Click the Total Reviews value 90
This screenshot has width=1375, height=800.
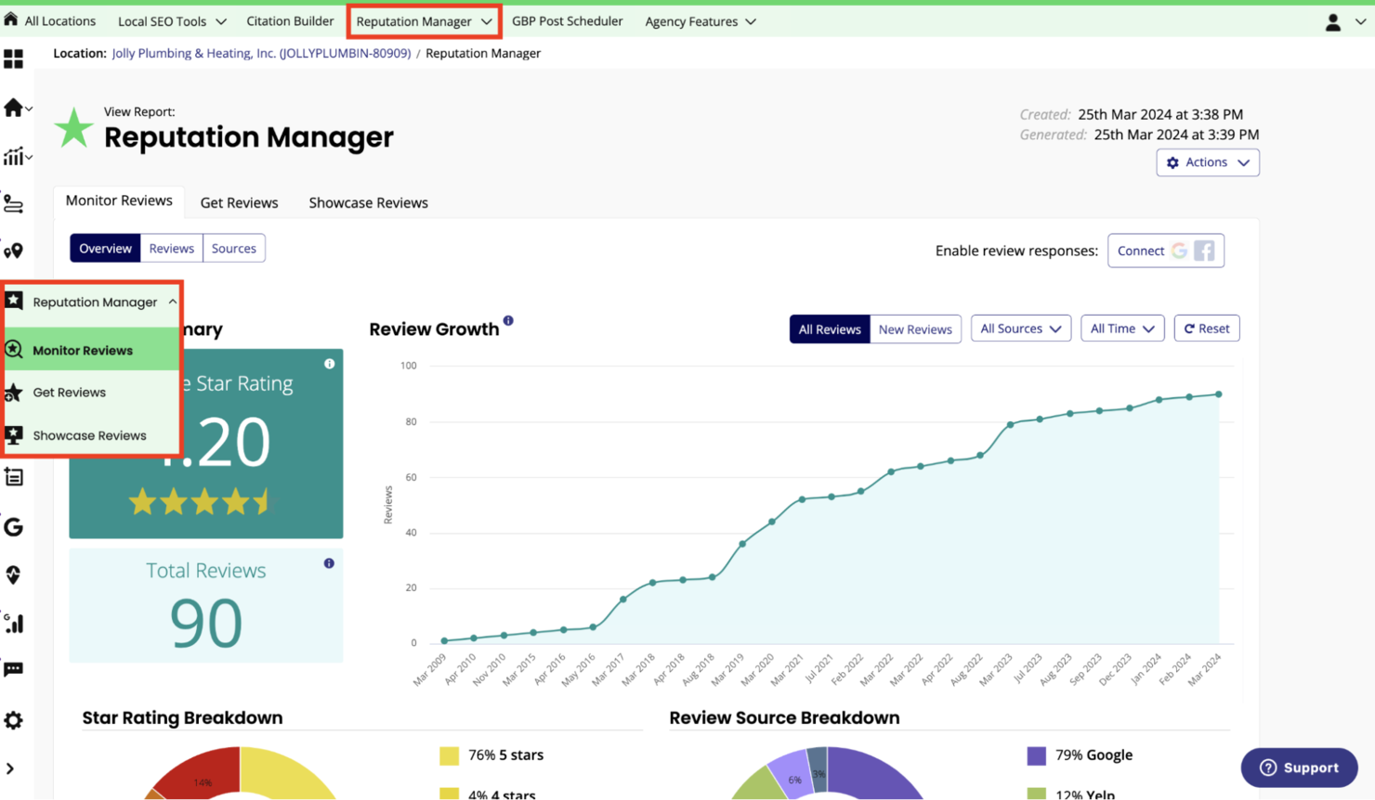click(206, 623)
